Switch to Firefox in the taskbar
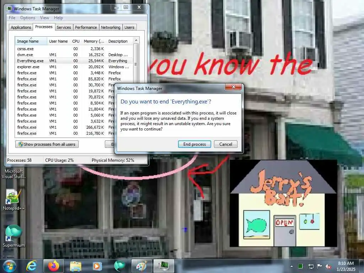Image resolution: width=364 pixels, height=273 pixels. (54, 266)
